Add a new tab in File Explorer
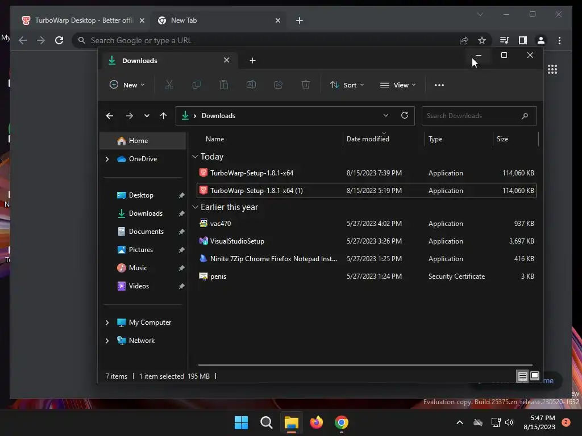 (x=253, y=60)
